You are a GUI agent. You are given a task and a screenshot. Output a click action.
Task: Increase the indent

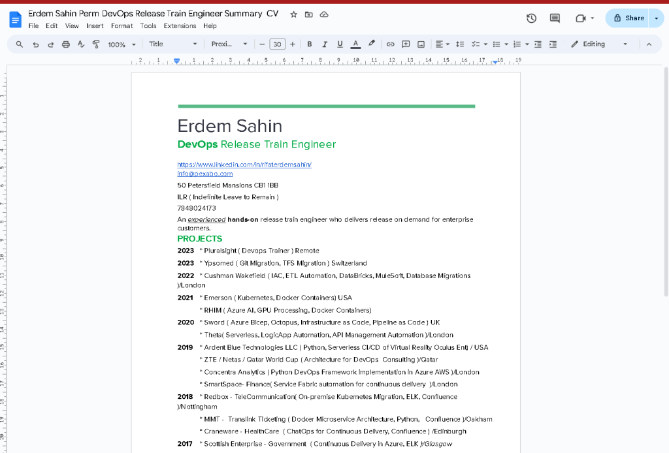click(553, 44)
